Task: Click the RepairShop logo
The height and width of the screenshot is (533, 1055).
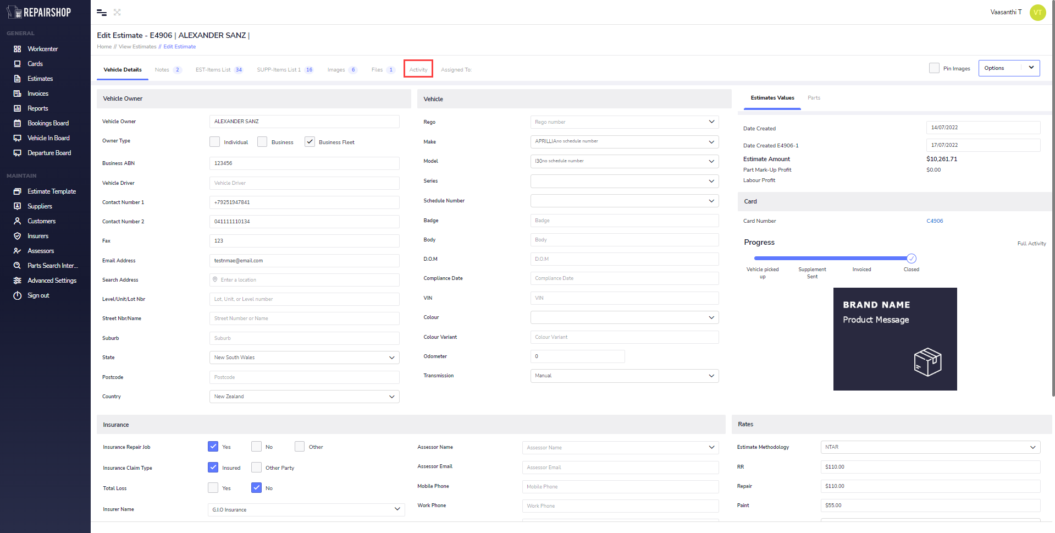Action: [x=38, y=12]
